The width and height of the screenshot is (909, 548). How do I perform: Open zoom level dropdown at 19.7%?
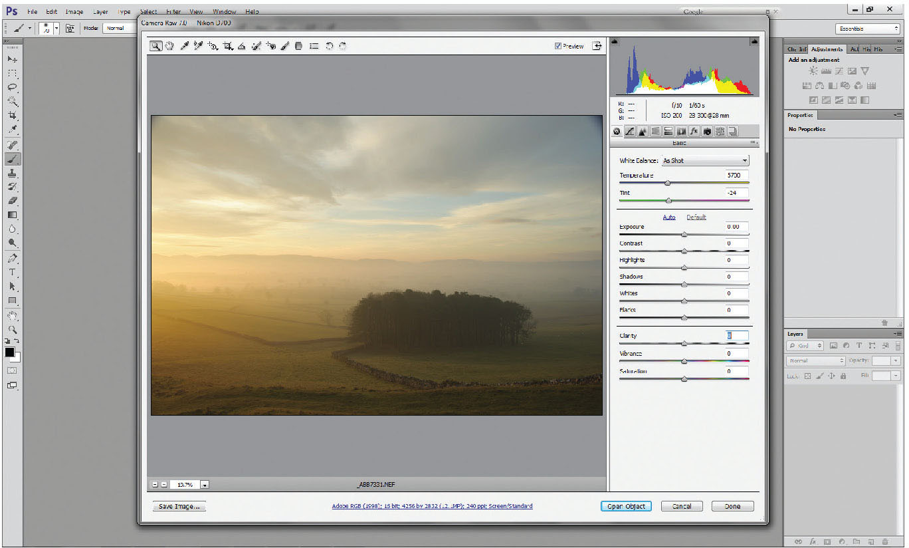pos(205,485)
